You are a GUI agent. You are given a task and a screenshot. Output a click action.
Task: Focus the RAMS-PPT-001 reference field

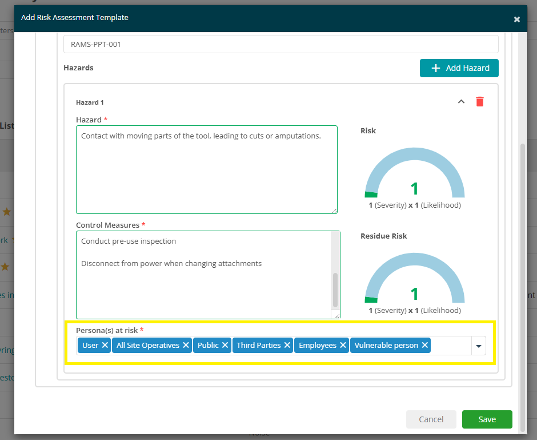tap(281, 44)
